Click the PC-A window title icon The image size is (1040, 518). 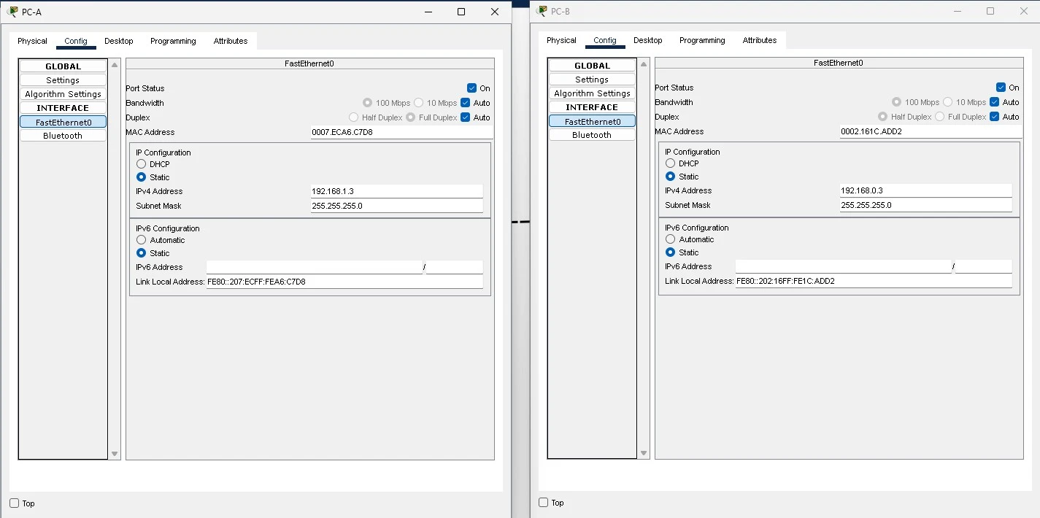point(12,12)
